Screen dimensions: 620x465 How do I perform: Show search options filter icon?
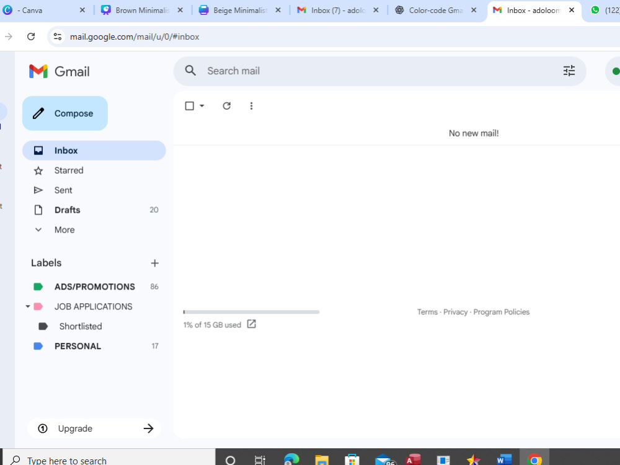(569, 71)
